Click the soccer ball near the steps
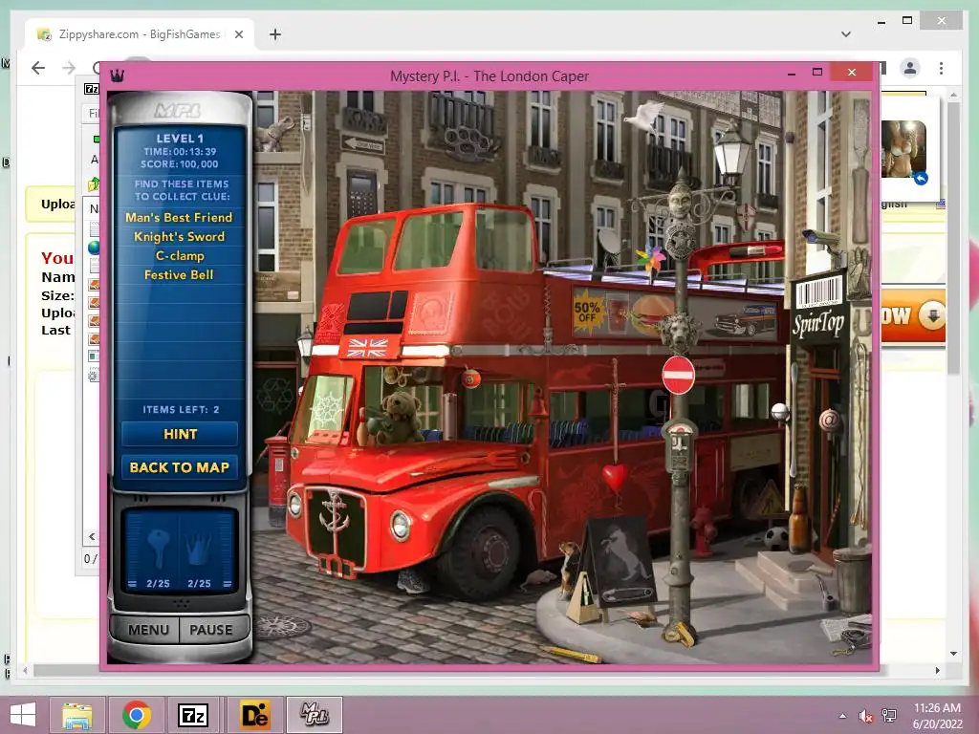The height and width of the screenshot is (734, 979). 776,538
